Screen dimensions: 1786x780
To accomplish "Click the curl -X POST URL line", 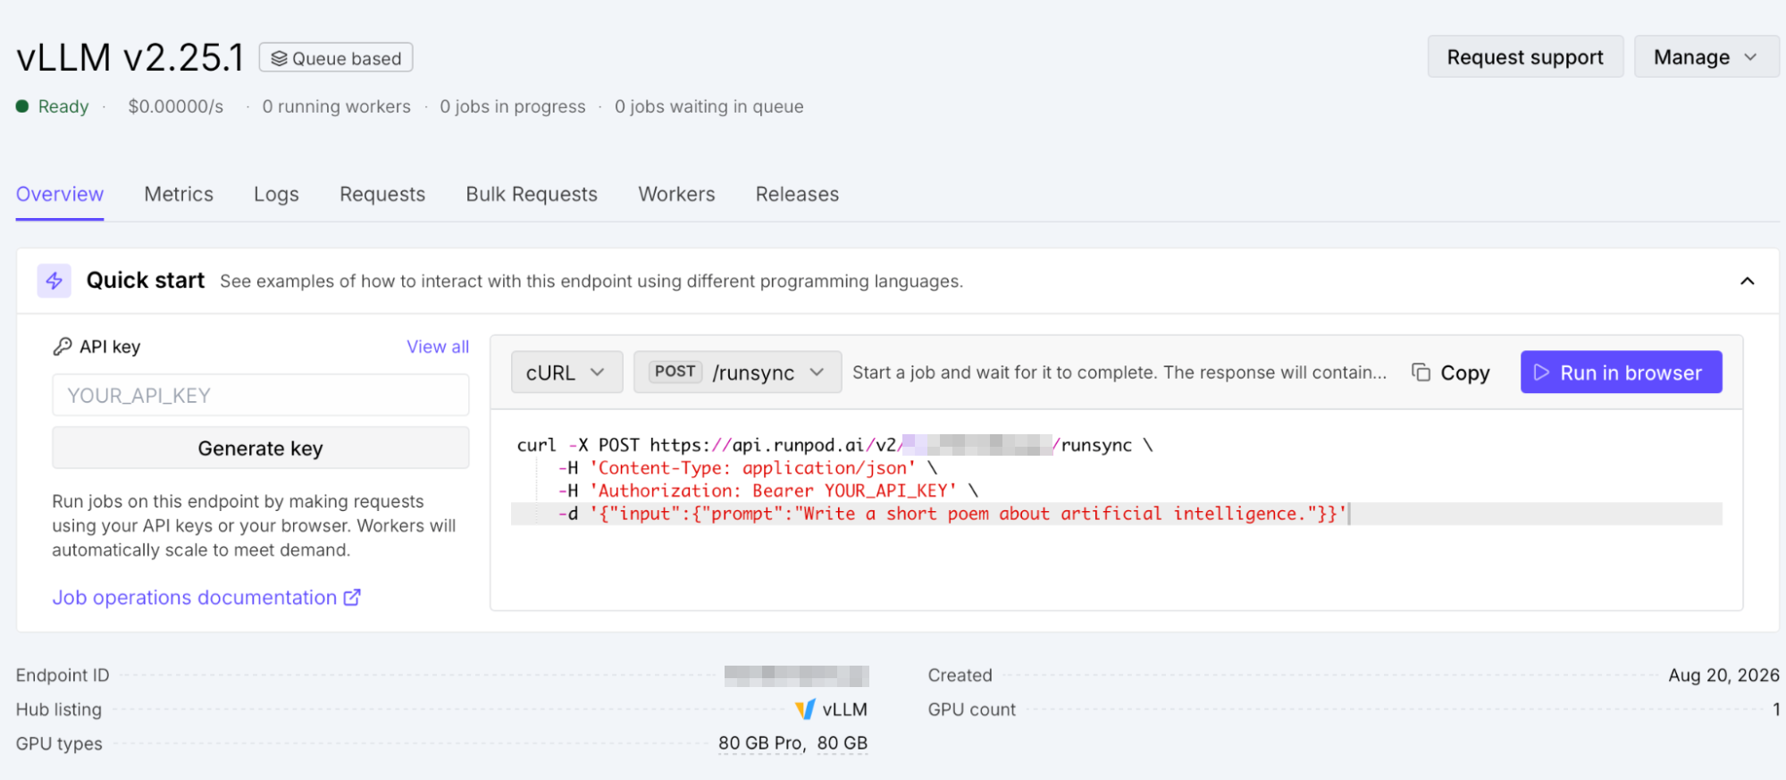I will point(834,445).
